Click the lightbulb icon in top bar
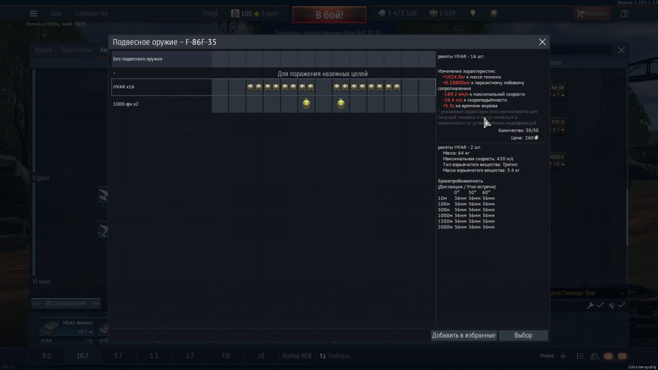658x370 pixels. click(474, 13)
